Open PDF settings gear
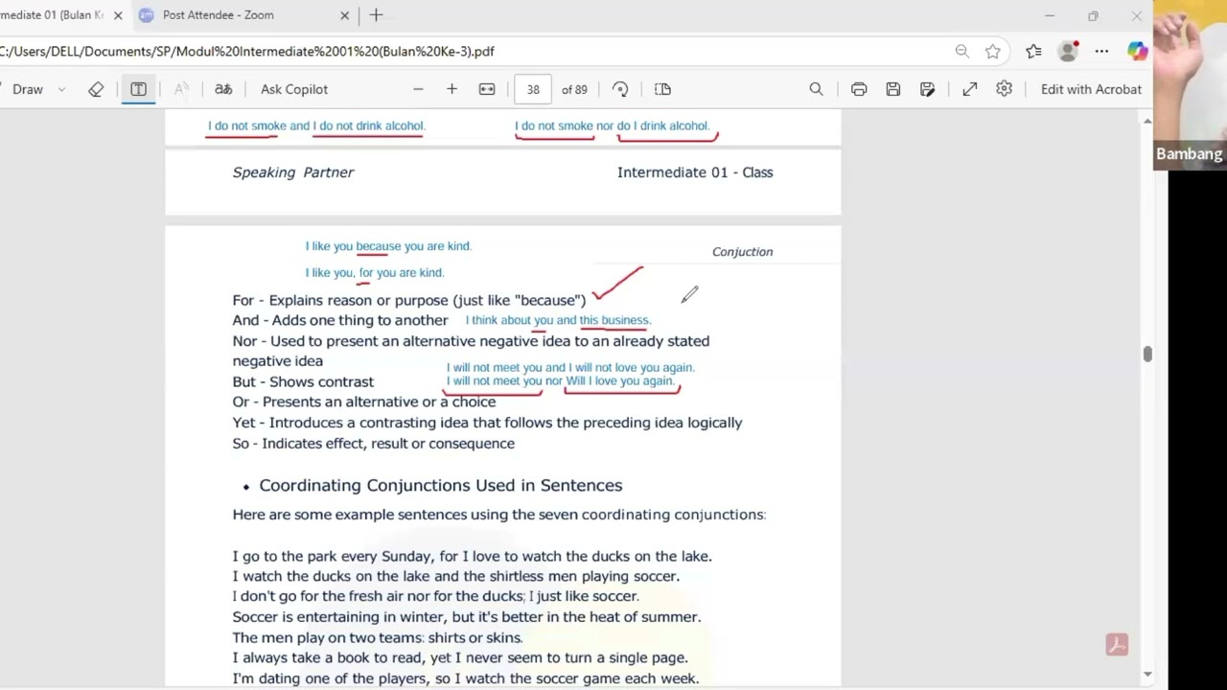The width and height of the screenshot is (1227, 690). 1004,89
